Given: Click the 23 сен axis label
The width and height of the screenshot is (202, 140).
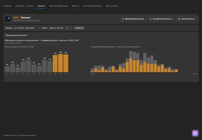Looking at the screenshot, I should (x=195, y=74).
